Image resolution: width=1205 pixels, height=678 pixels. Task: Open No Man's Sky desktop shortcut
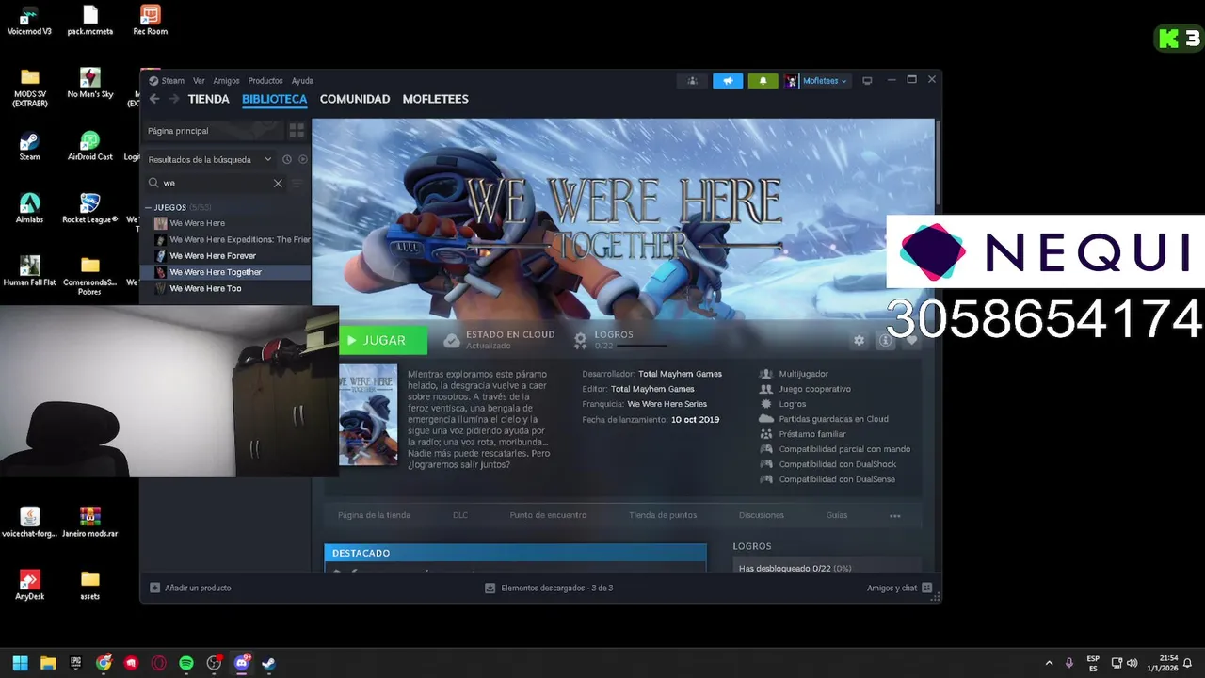[89, 83]
